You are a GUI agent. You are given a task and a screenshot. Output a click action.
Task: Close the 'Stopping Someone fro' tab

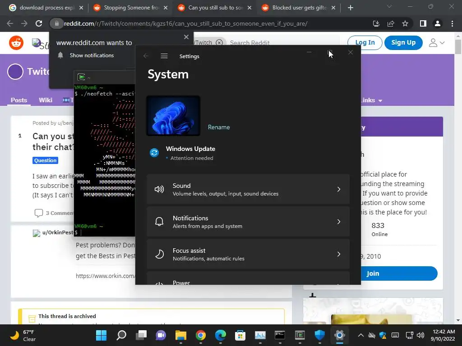point(166,8)
